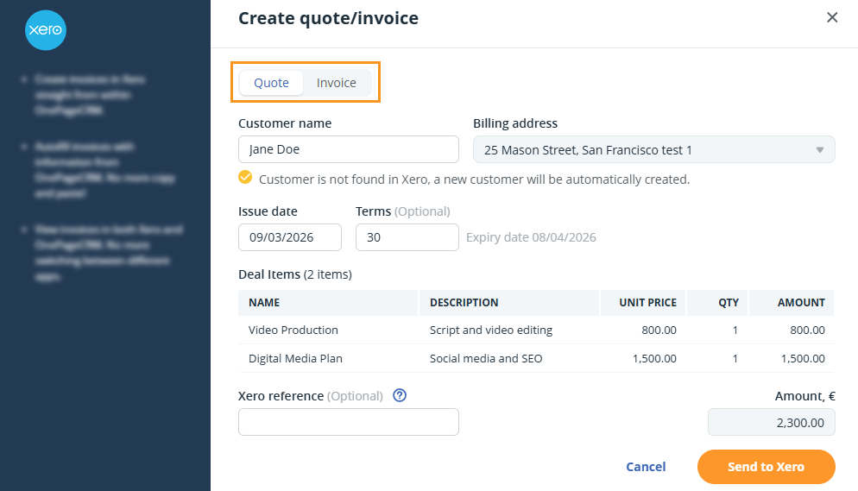Select the Video Production item name

[x=293, y=330]
